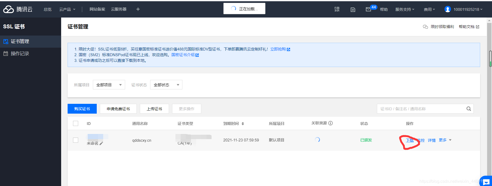Open the 国密证书介绍 link
The width and height of the screenshot is (492, 186).
[x=183, y=55]
